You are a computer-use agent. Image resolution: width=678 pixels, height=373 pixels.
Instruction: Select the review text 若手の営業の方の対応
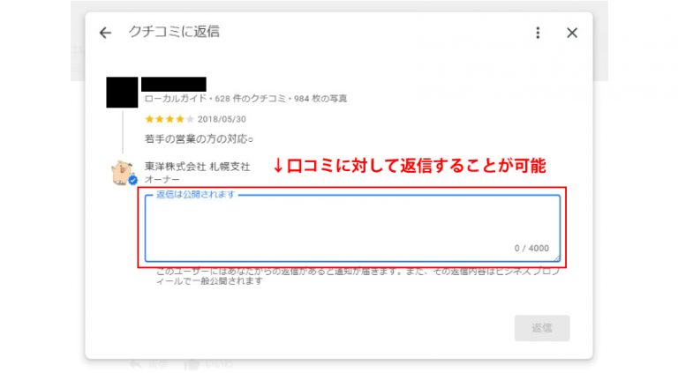(x=199, y=139)
